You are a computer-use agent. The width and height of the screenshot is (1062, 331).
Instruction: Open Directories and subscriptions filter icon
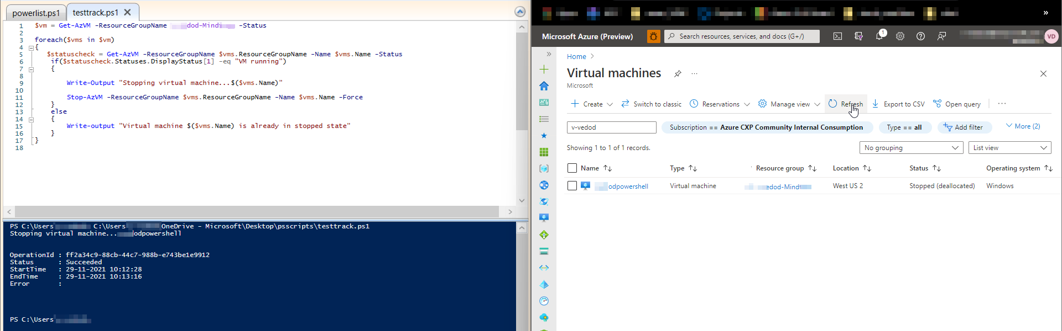pos(858,36)
